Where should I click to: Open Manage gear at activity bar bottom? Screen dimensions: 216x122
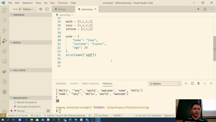[x=4, y=111]
